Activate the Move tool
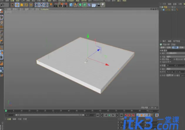This screenshot has width=185, height=130. 17,5
